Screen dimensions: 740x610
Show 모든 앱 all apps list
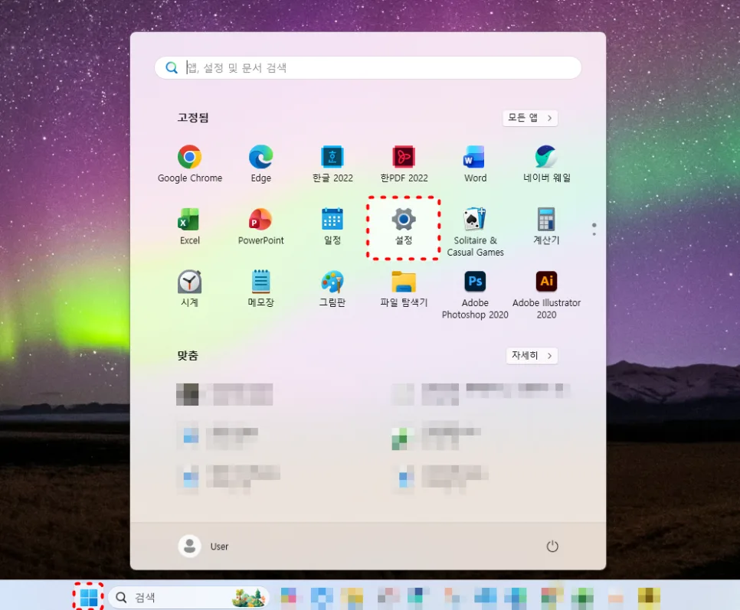pos(530,118)
